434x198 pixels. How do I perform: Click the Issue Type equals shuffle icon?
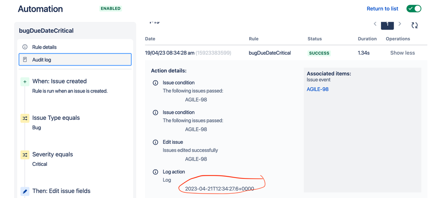[25, 118]
